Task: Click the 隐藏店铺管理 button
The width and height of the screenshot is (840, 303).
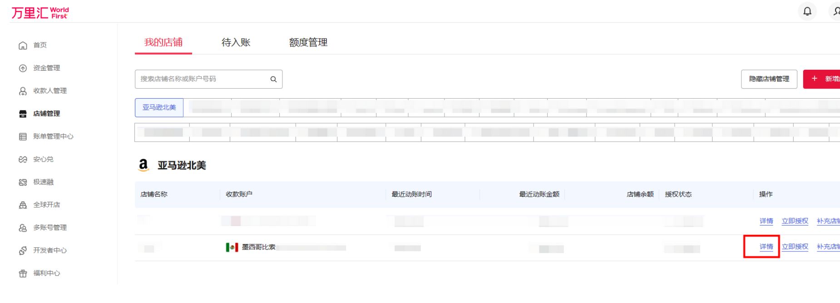Action: (769, 79)
